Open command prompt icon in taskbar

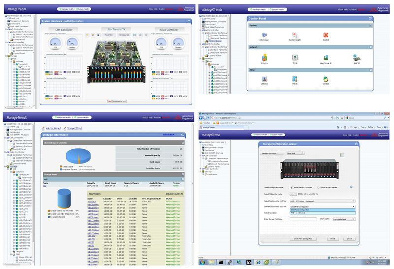[x=221, y=262]
